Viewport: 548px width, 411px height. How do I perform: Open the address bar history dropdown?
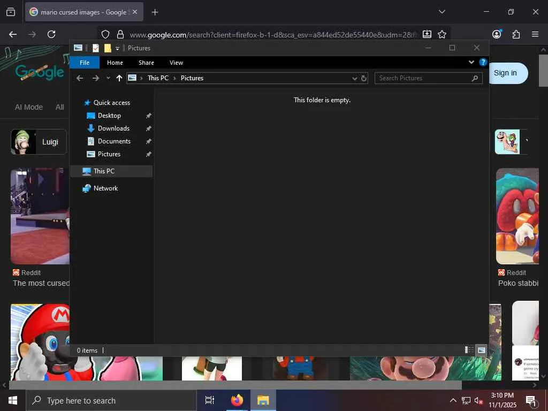click(x=355, y=78)
